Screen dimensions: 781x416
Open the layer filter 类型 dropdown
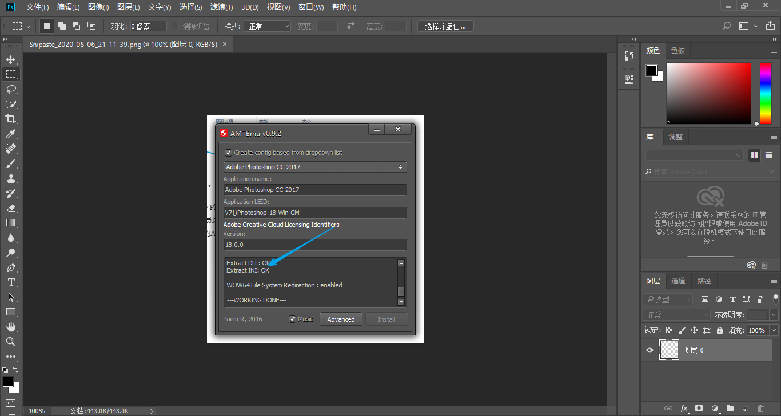(668, 299)
